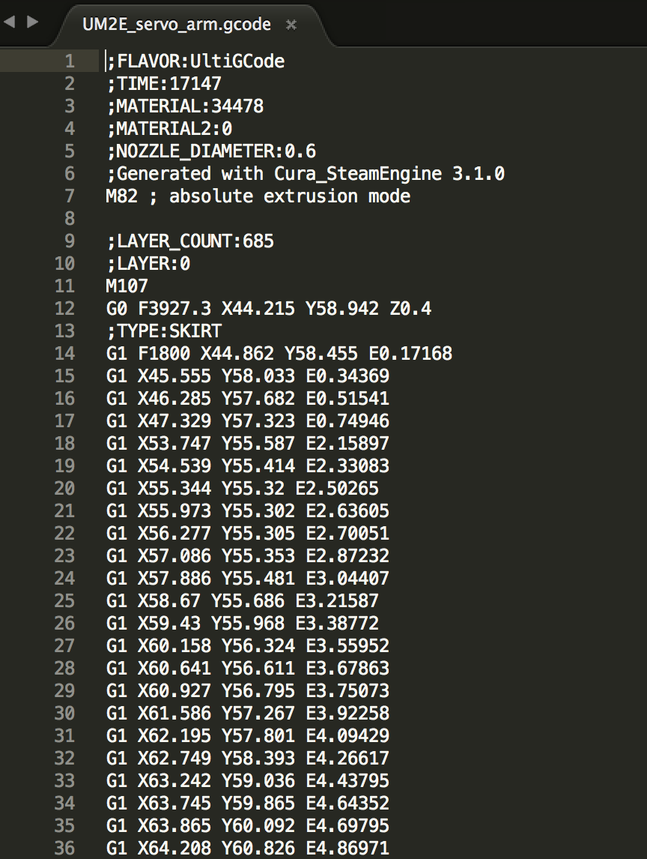Click the M107 command line

point(127,286)
